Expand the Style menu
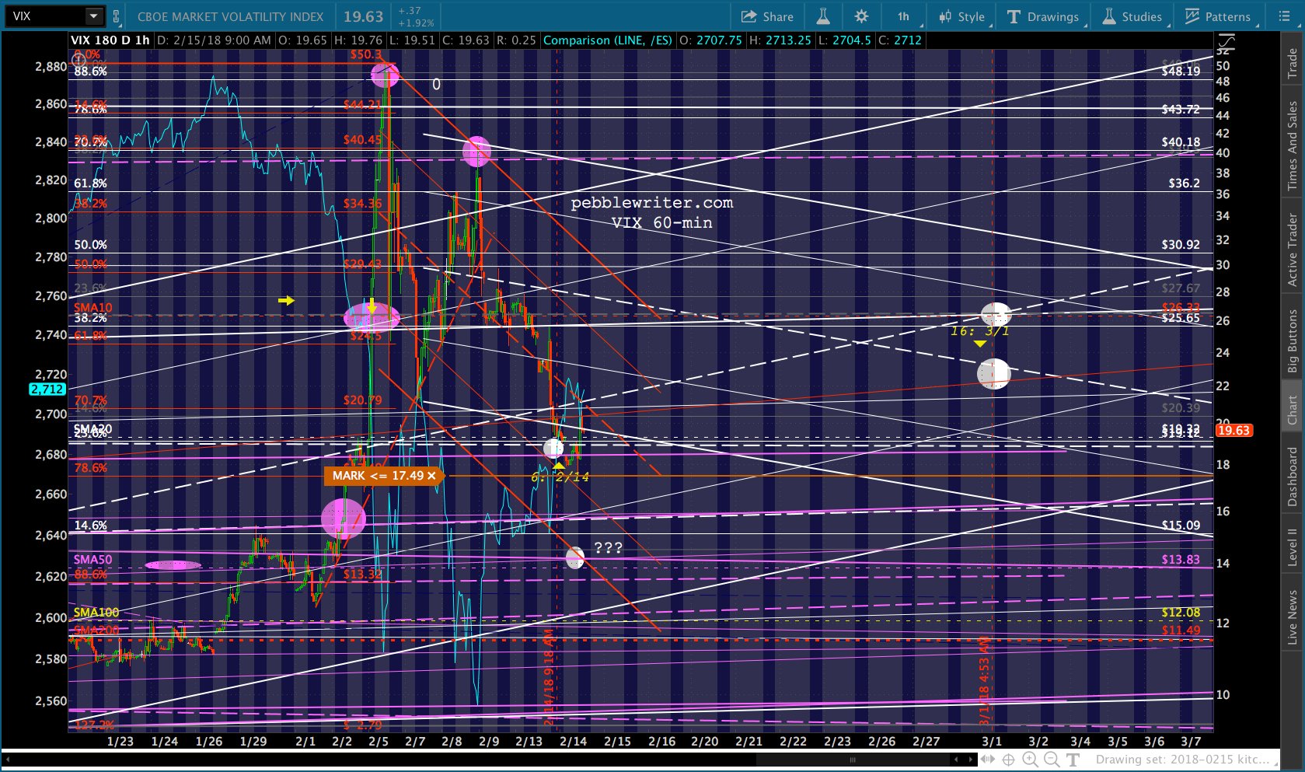Image resolution: width=1305 pixels, height=772 pixels. point(962,16)
